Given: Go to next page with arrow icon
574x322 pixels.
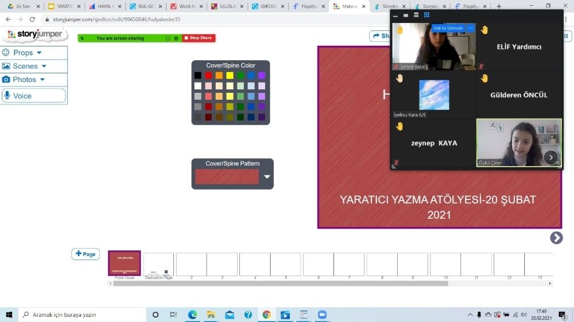Looking at the screenshot, I should pyautogui.click(x=556, y=237).
